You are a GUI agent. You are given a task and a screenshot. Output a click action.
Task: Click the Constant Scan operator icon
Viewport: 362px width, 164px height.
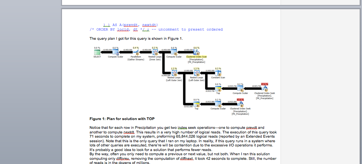218,73
